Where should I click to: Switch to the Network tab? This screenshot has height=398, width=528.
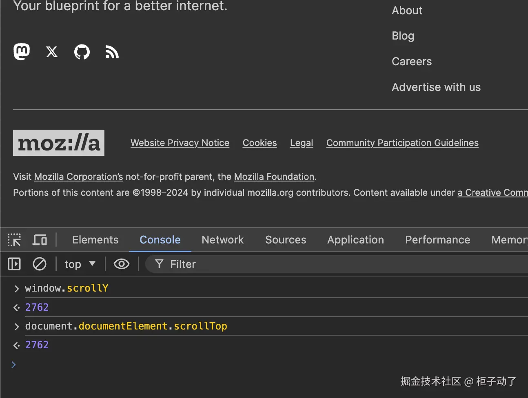coord(222,240)
